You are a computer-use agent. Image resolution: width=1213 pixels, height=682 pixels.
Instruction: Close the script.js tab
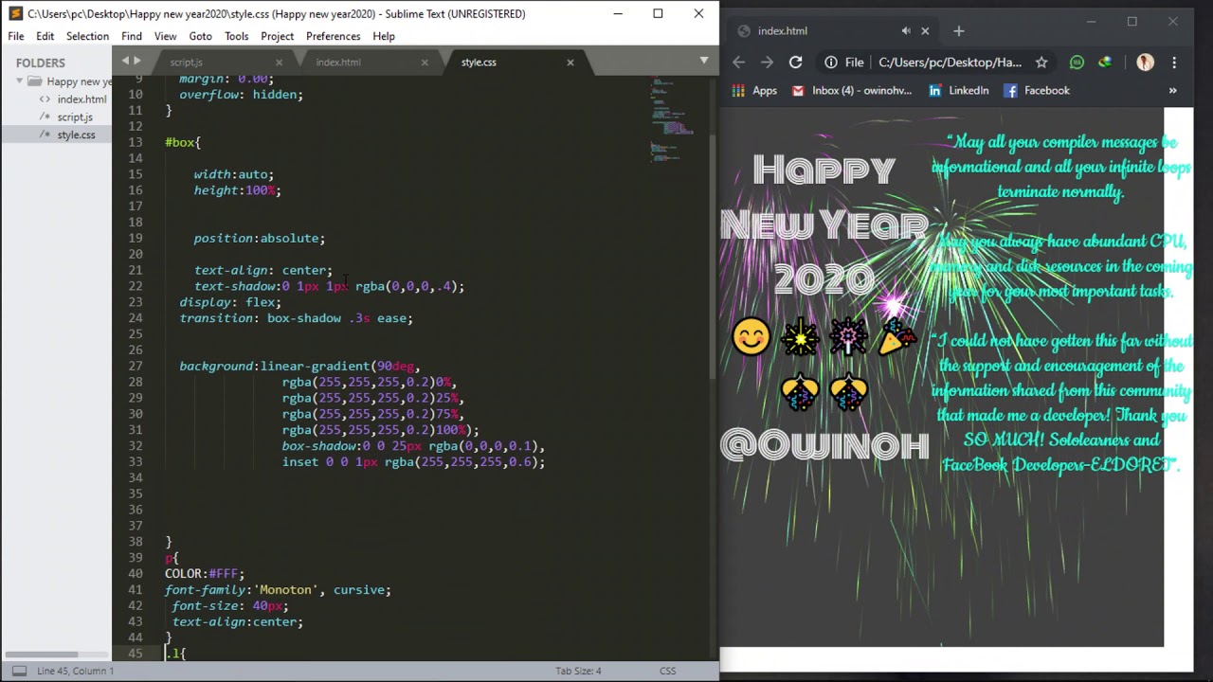[x=279, y=63]
